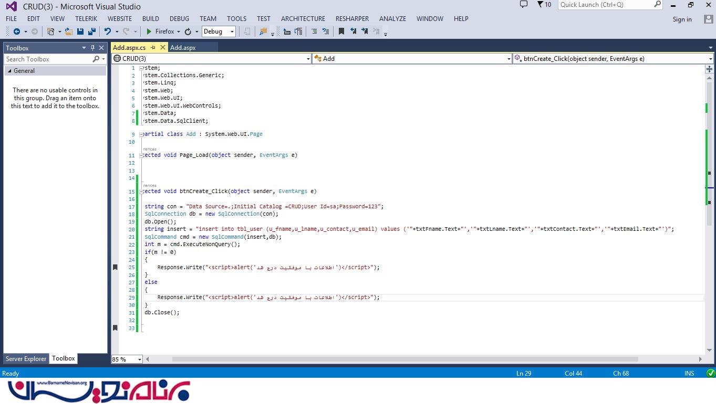Click the horizontal scrollbar under the code editor

point(404,359)
